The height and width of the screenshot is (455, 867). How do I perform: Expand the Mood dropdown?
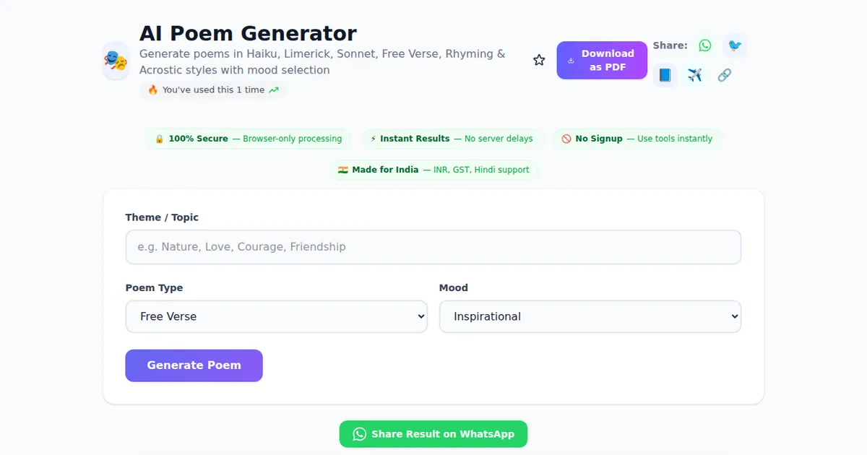pyautogui.click(x=590, y=316)
